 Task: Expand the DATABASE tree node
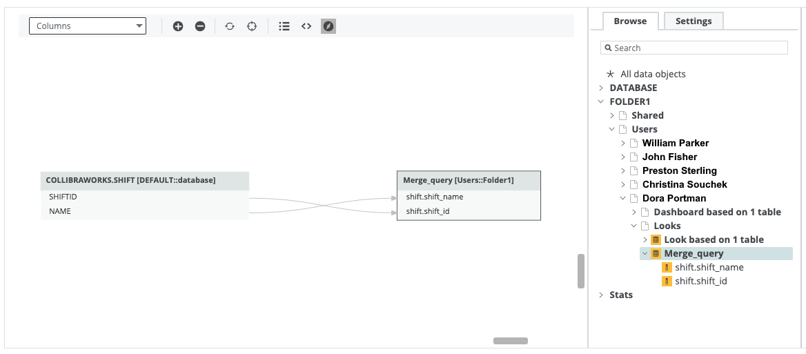click(x=601, y=88)
